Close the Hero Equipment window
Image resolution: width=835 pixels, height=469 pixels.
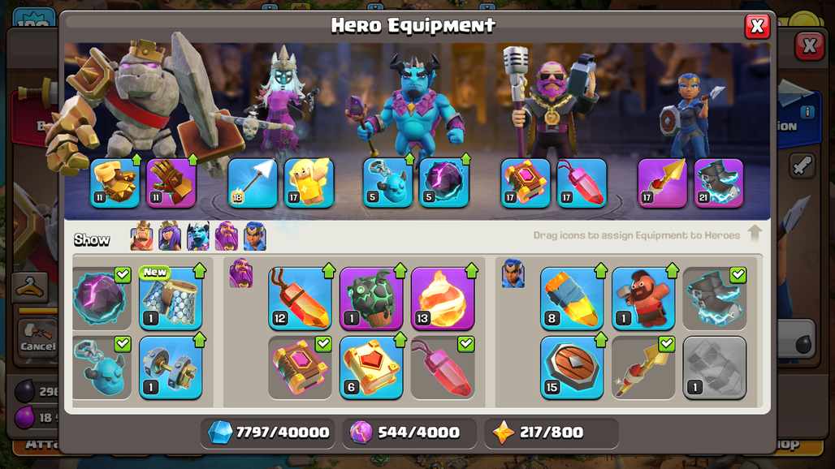(x=757, y=26)
